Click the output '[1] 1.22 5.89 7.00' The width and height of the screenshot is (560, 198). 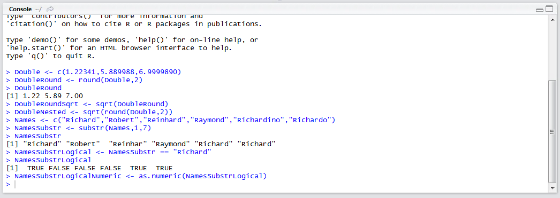pos(44,96)
